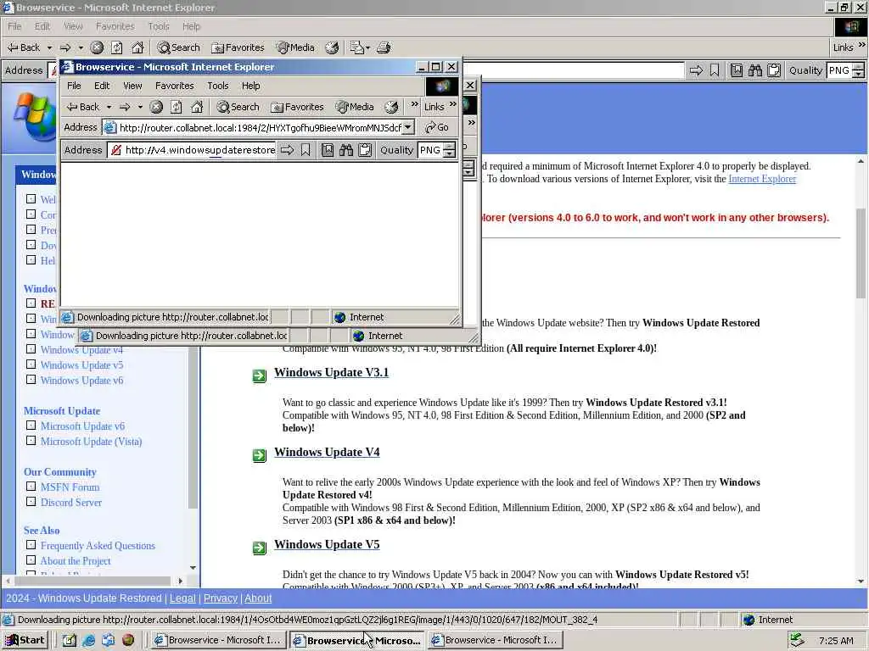Open Edit menu in front window

(x=102, y=86)
